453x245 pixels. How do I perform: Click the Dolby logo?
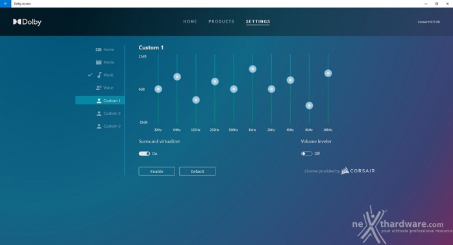[x=27, y=22]
